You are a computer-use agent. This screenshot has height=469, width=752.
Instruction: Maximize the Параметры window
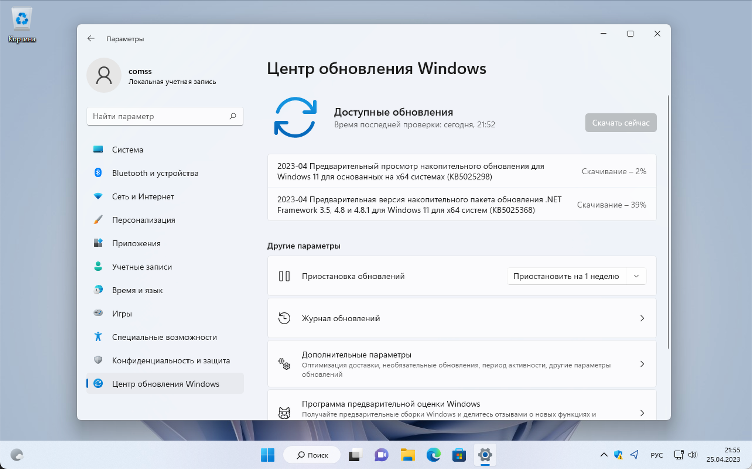click(x=630, y=34)
